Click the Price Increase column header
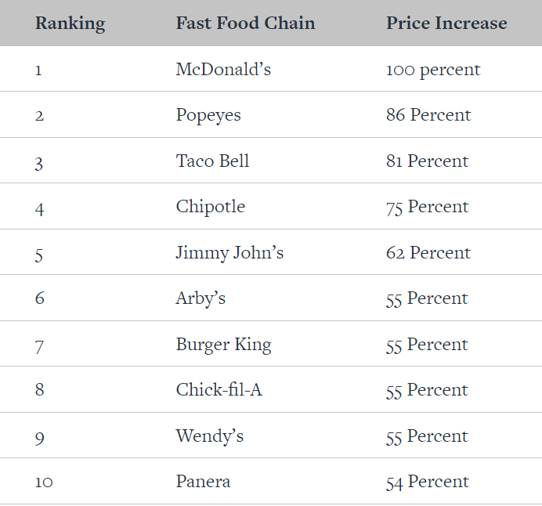This screenshot has width=542, height=506. click(446, 23)
